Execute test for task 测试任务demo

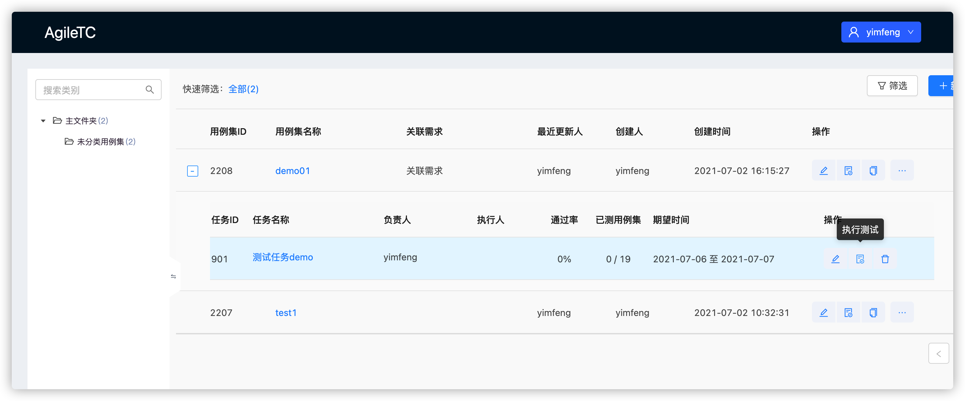pyautogui.click(x=860, y=259)
